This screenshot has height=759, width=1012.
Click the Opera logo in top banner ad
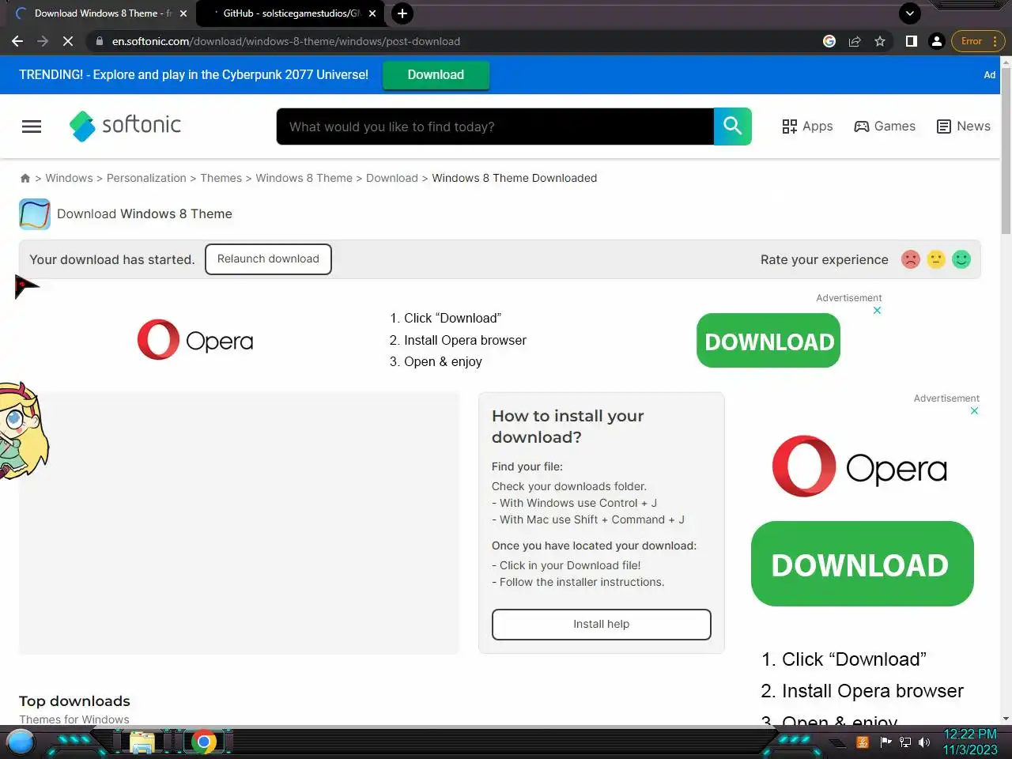point(195,340)
